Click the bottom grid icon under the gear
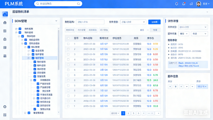The width and height of the screenshot is (213, 120). pyautogui.click(x=5, y=115)
